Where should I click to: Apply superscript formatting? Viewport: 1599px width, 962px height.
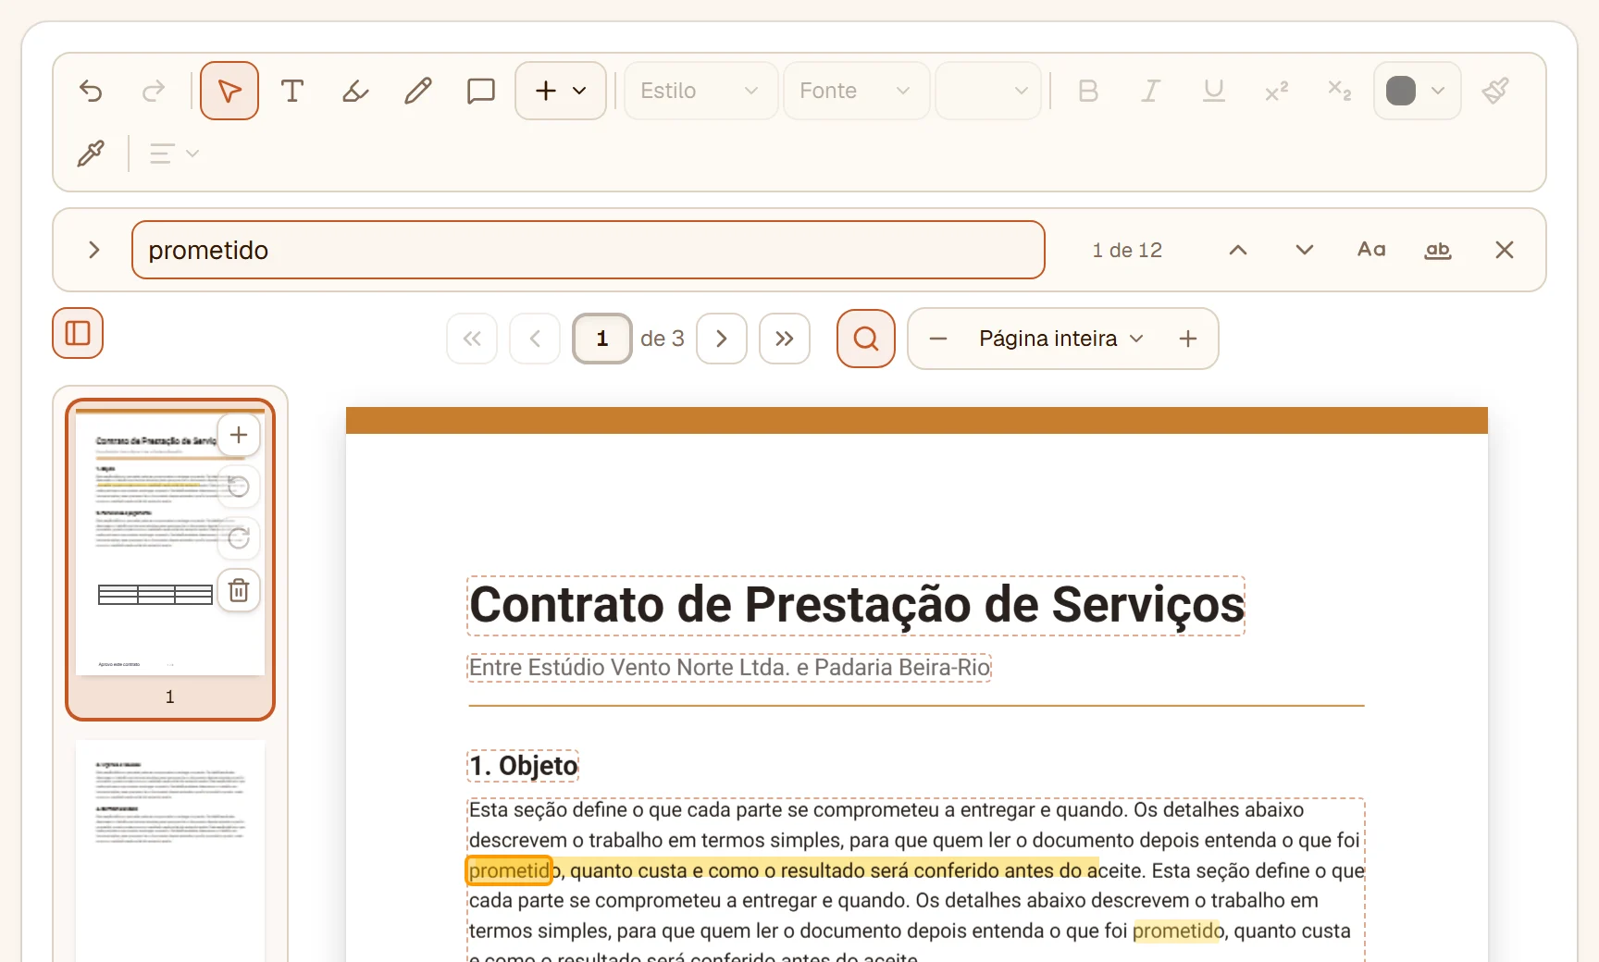1277,91
